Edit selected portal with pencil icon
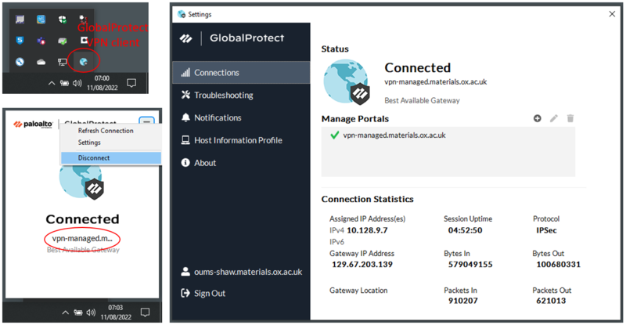The image size is (626, 325). click(x=554, y=118)
